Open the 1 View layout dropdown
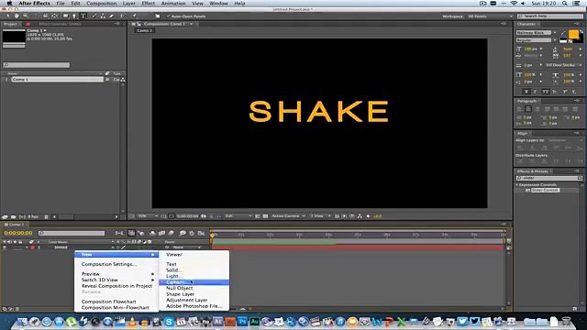 pos(320,216)
